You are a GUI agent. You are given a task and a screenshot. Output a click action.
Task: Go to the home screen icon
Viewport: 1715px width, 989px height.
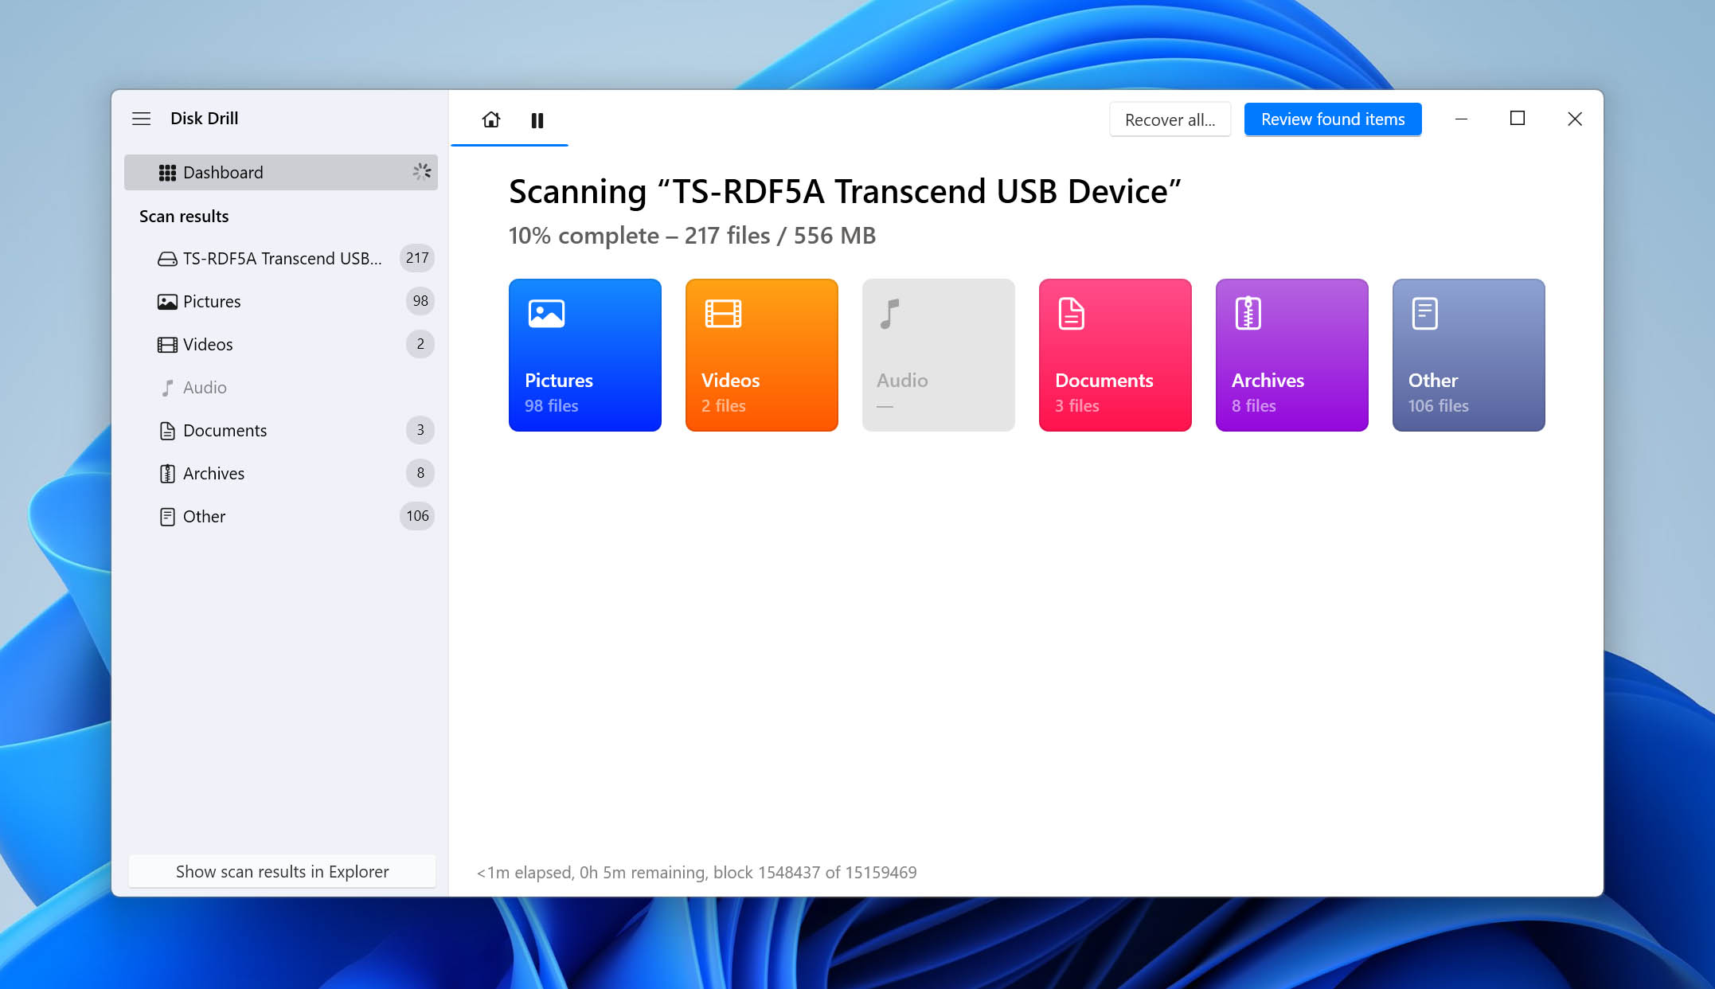[491, 119]
